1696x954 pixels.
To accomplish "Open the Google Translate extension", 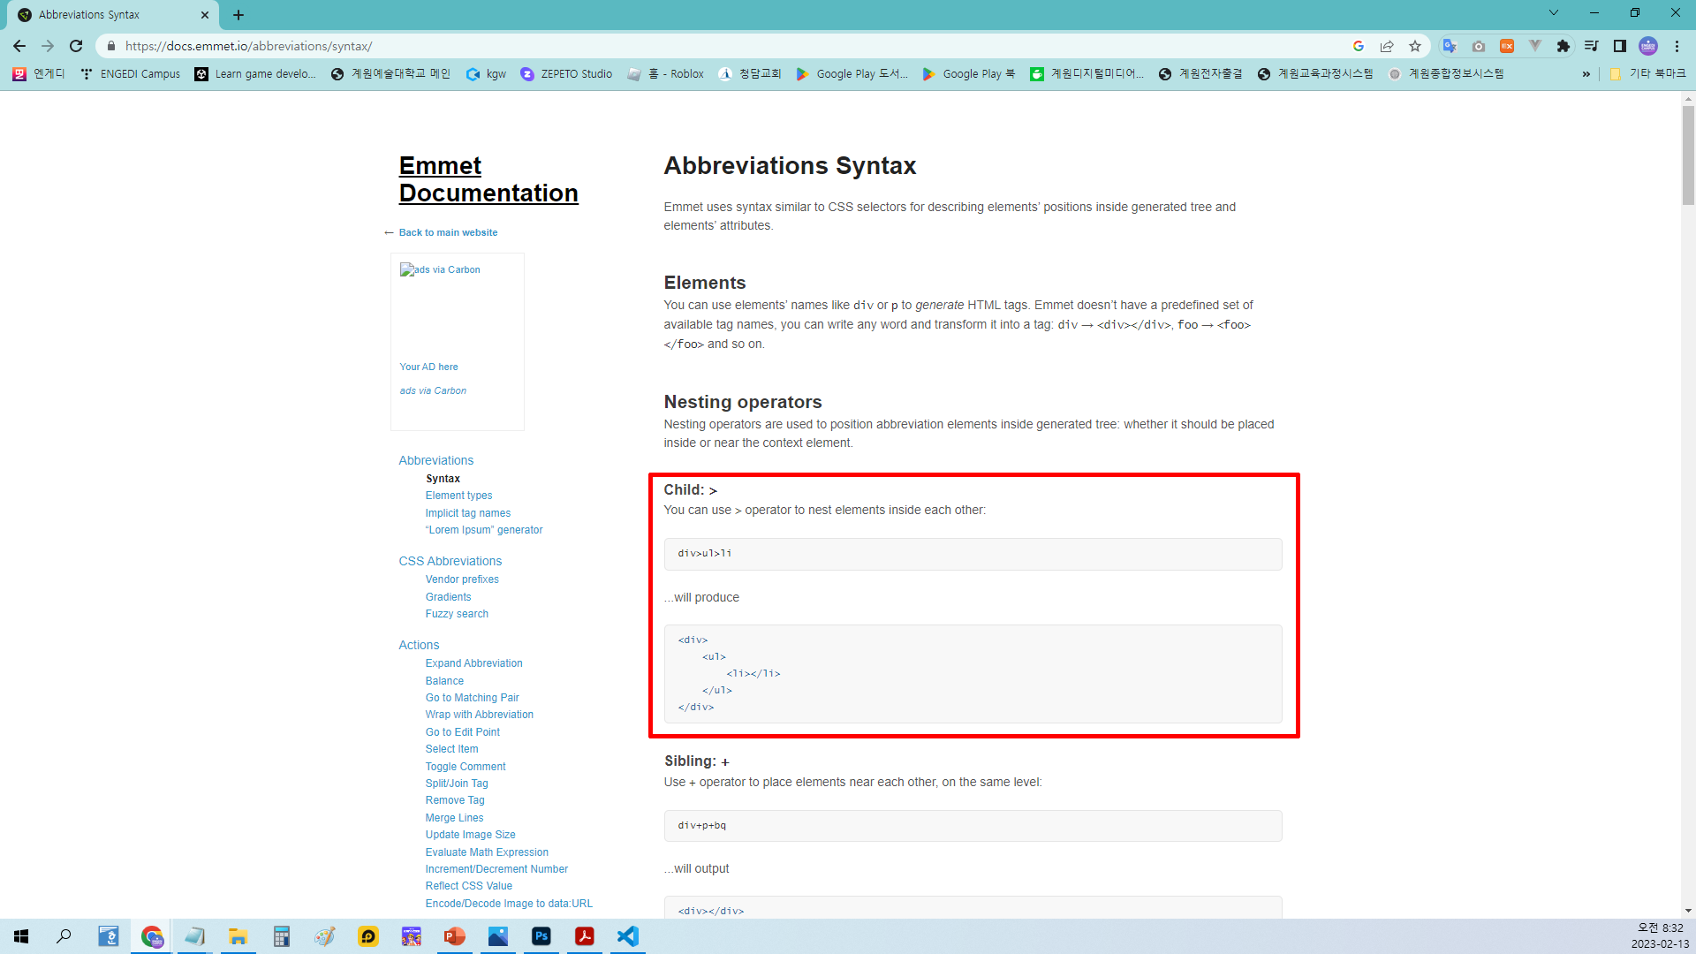I will (x=1450, y=46).
